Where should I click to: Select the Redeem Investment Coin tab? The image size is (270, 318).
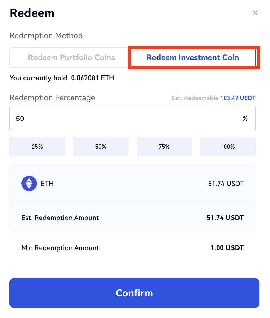(193, 57)
